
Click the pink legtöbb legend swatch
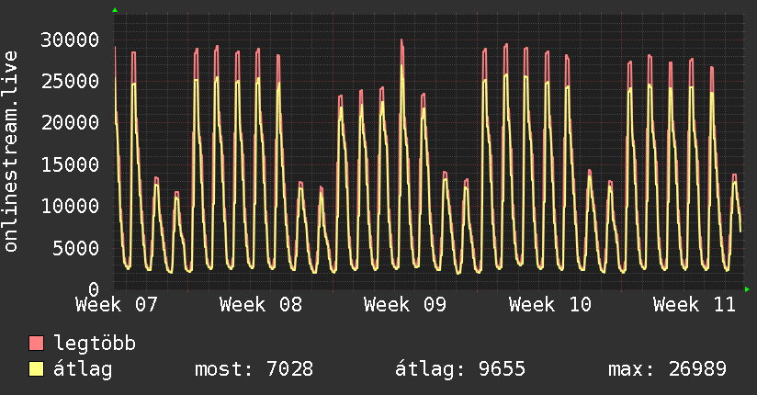[x=36, y=343]
